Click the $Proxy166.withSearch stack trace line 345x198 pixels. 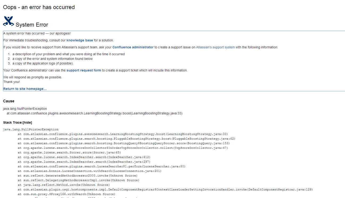coord(67,194)
